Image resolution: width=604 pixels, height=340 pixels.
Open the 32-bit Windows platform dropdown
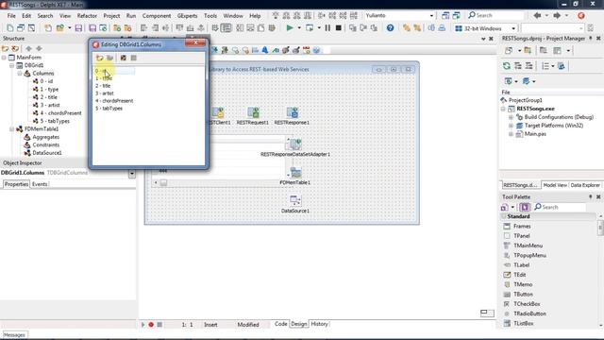tap(513, 28)
